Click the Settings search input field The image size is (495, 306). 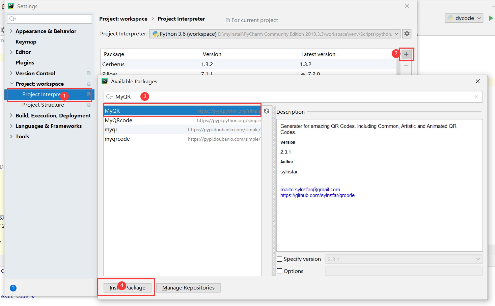click(x=50, y=19)
